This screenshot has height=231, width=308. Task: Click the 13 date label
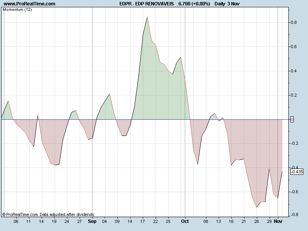point(218,222)
